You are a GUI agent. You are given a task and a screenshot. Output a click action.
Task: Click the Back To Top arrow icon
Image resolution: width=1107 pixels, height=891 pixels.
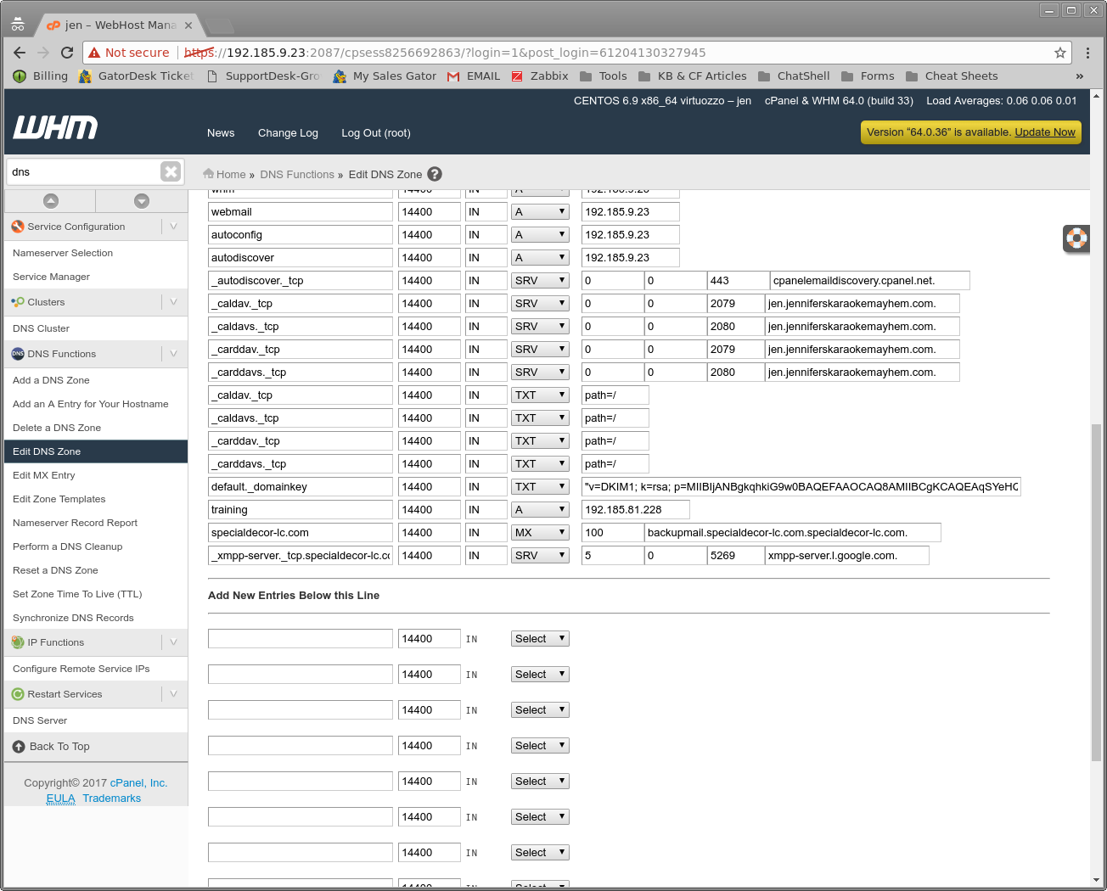[x=19, y=747]
